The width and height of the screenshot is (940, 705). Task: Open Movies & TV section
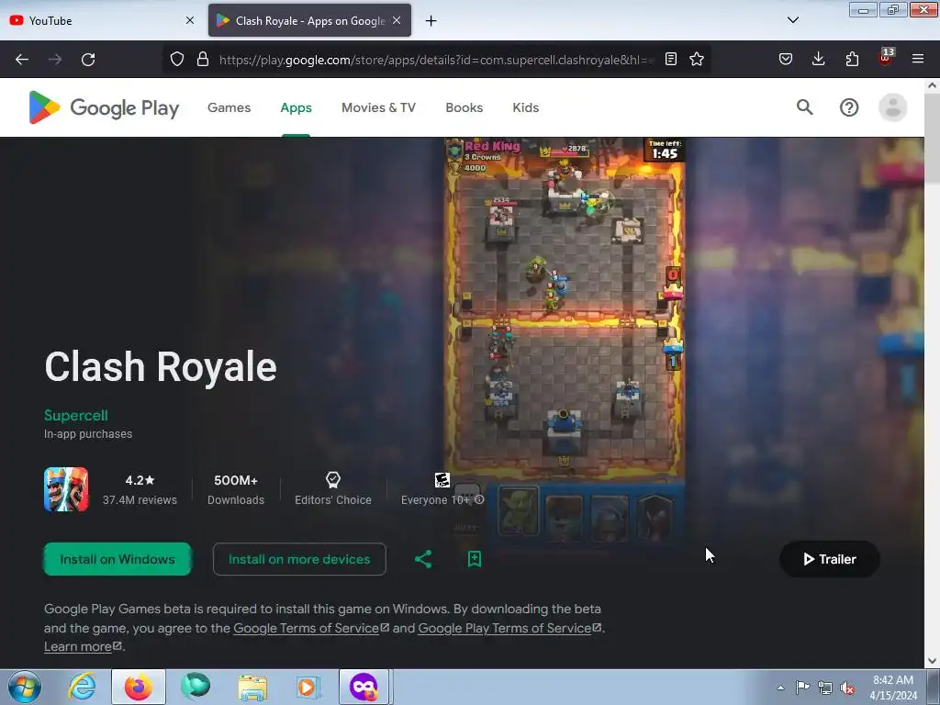coord(378,108)
